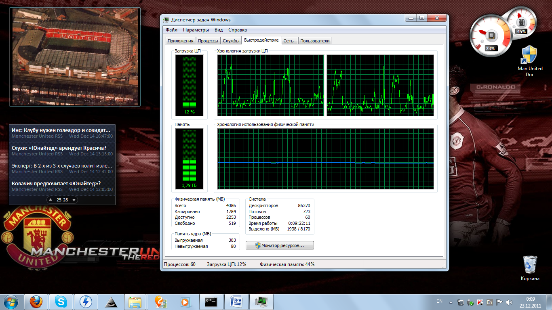Viewport: 552px width, 310px height.
Task: Show hidden tray icons arrow
Action: [x=451, y=302]
